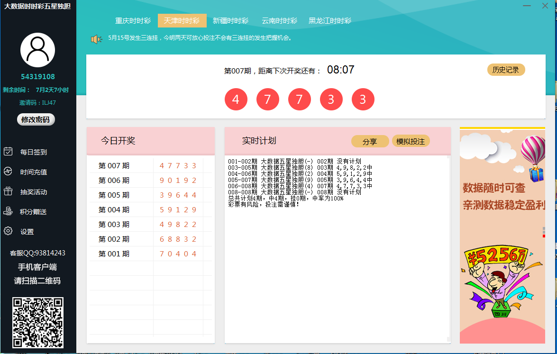The width and height of the screenshot is (557, 354).
Task: Click draw result 9 0 1 9 2
Action: point(178,181)
